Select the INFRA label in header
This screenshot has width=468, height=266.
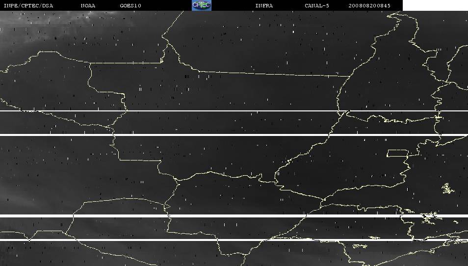click(x=264, y=6)
